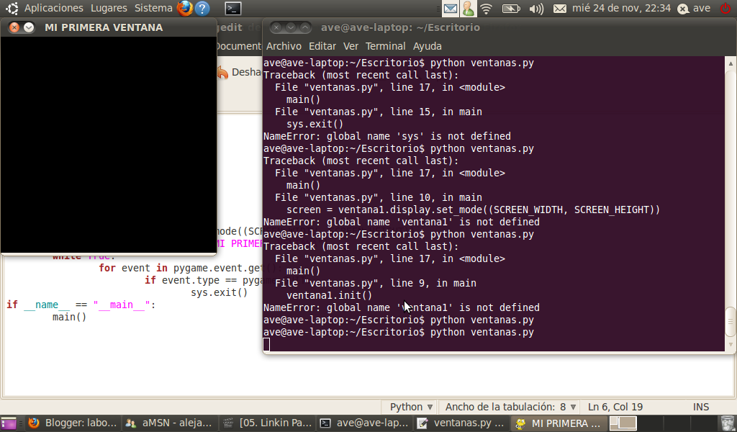Toggle INS overwrite mode in gedit status bar

700,407
